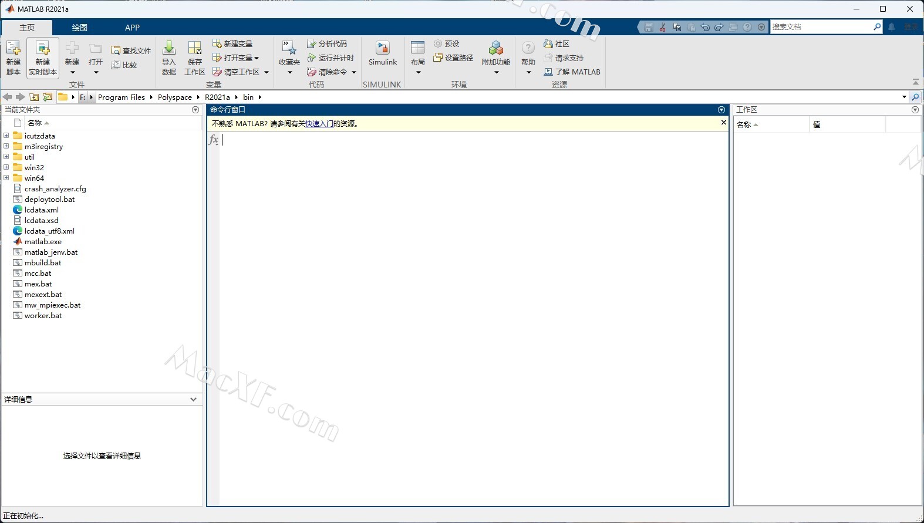Viewport: 924px width, 523px height.
Task: Open Clear Workspace (清空工作区) dropdown arrow
Action: click(267, 72)
